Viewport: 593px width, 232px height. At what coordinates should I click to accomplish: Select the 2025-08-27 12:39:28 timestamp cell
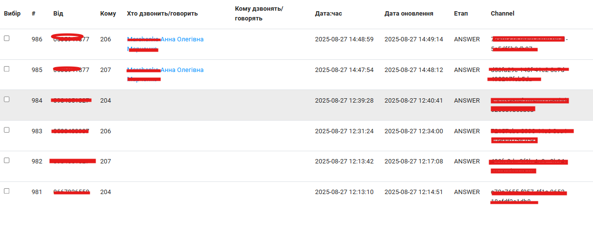pyautogui.click(x=344, y=101)
